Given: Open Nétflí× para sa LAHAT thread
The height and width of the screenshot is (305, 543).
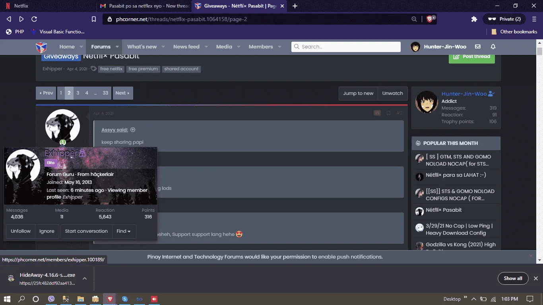Looking at the screenshot, I should 456,175.
